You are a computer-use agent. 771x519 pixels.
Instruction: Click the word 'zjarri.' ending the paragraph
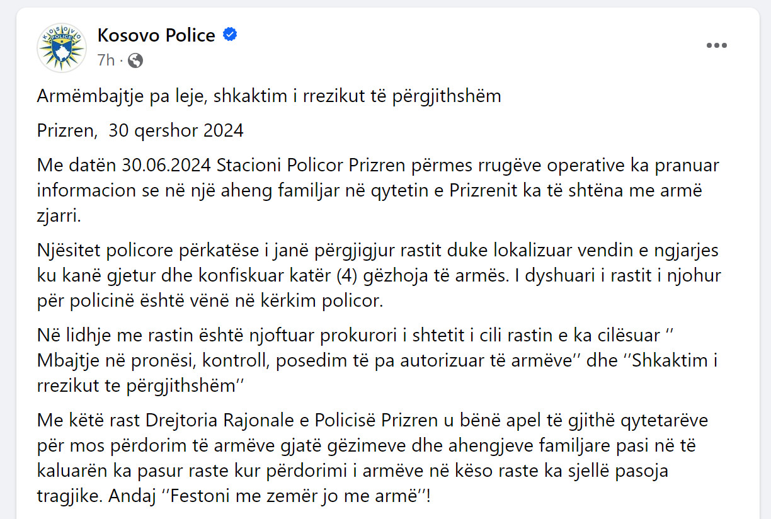coord(59,216)
